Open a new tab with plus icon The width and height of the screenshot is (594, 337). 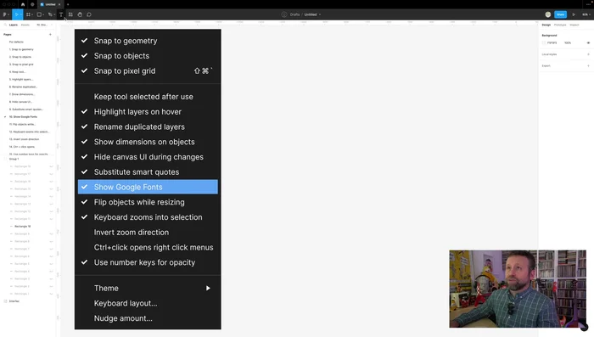68,4
